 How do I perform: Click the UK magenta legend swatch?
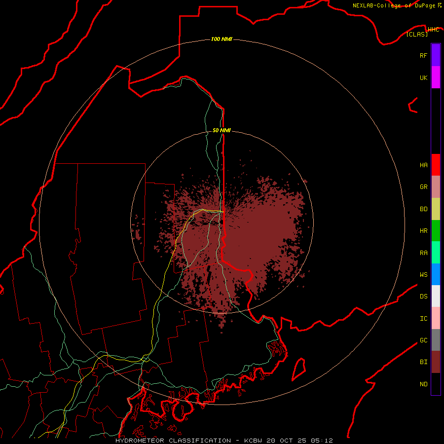(436, 77)
